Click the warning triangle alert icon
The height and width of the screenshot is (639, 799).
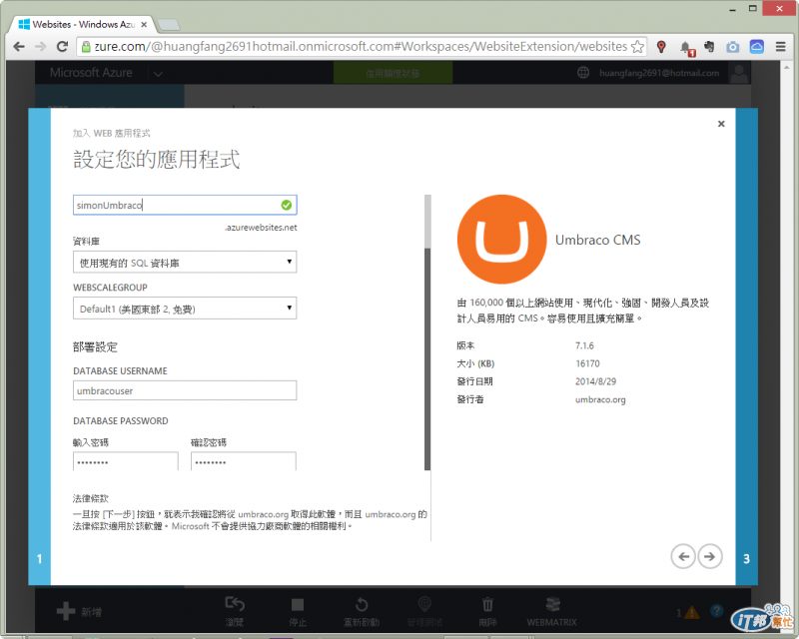691,612
